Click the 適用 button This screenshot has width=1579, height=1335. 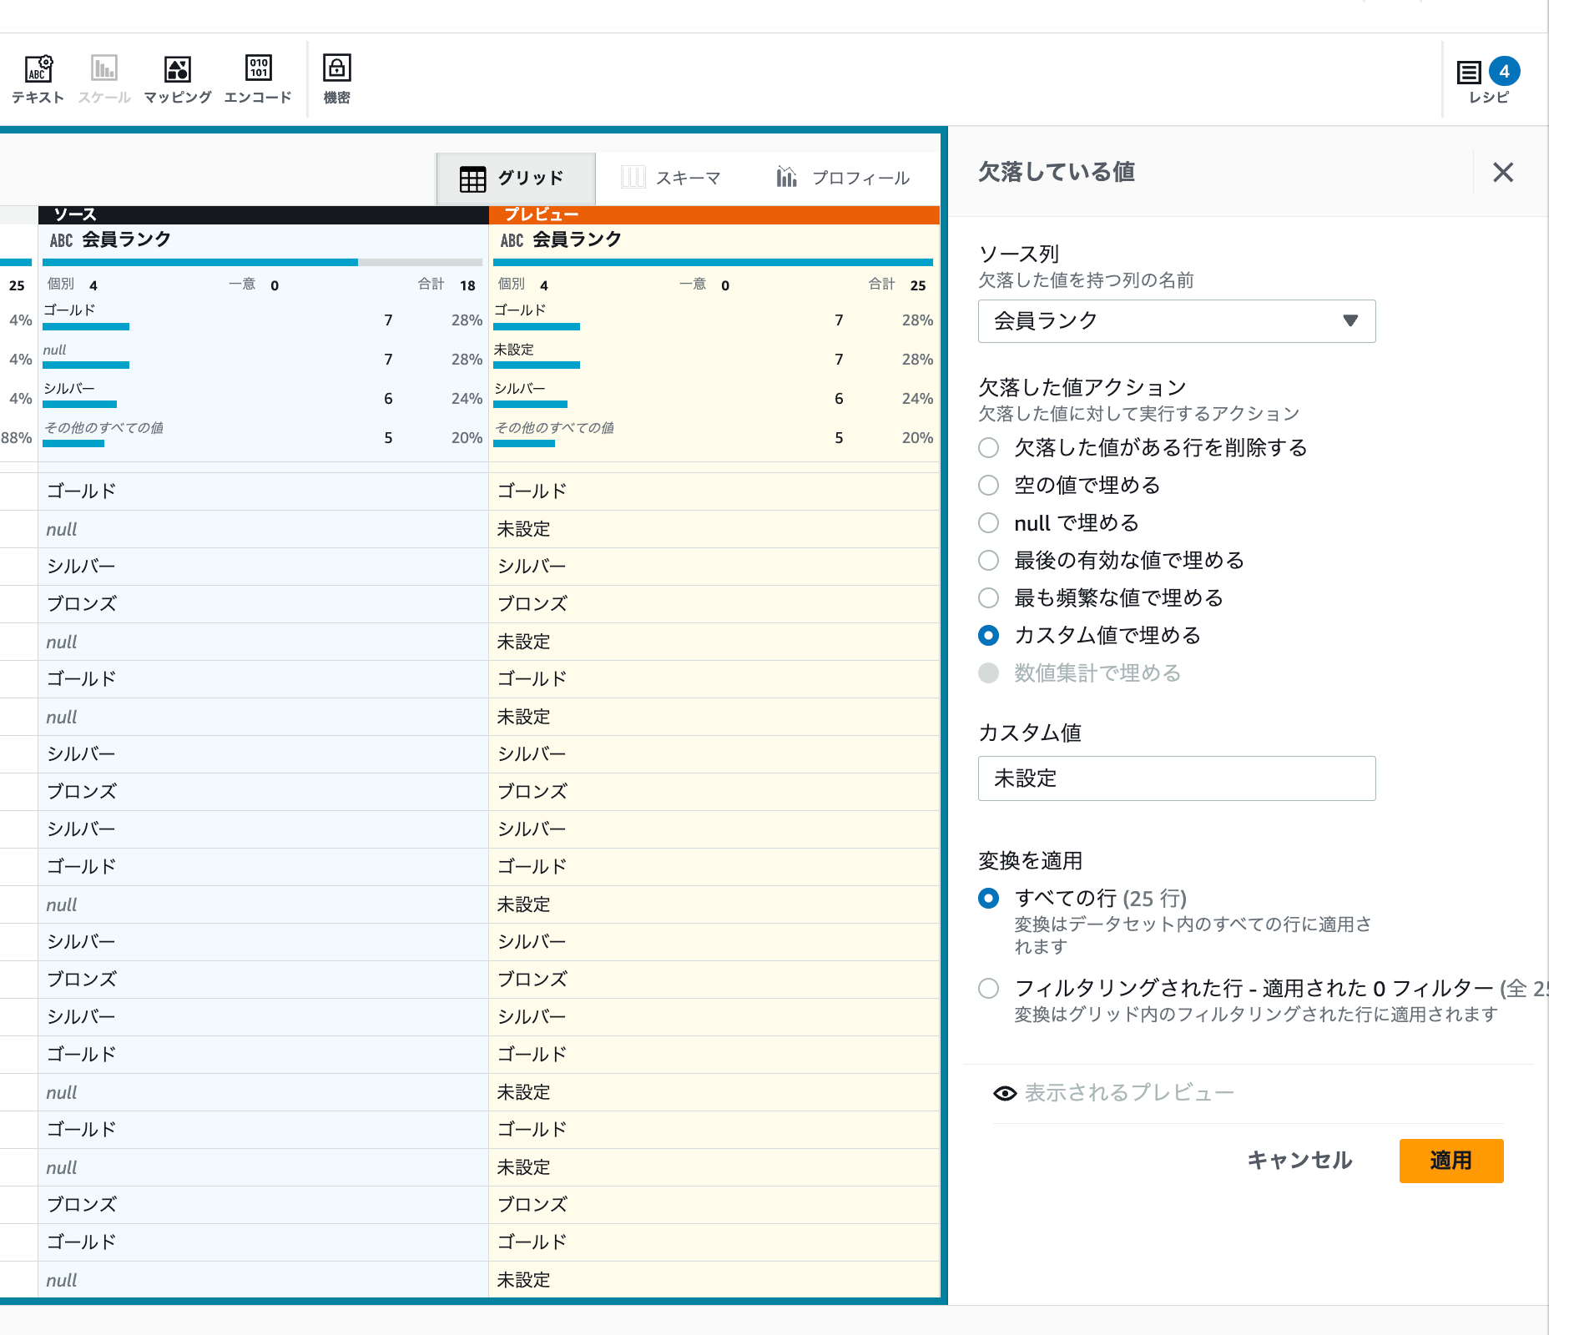click(1451, 1161)
